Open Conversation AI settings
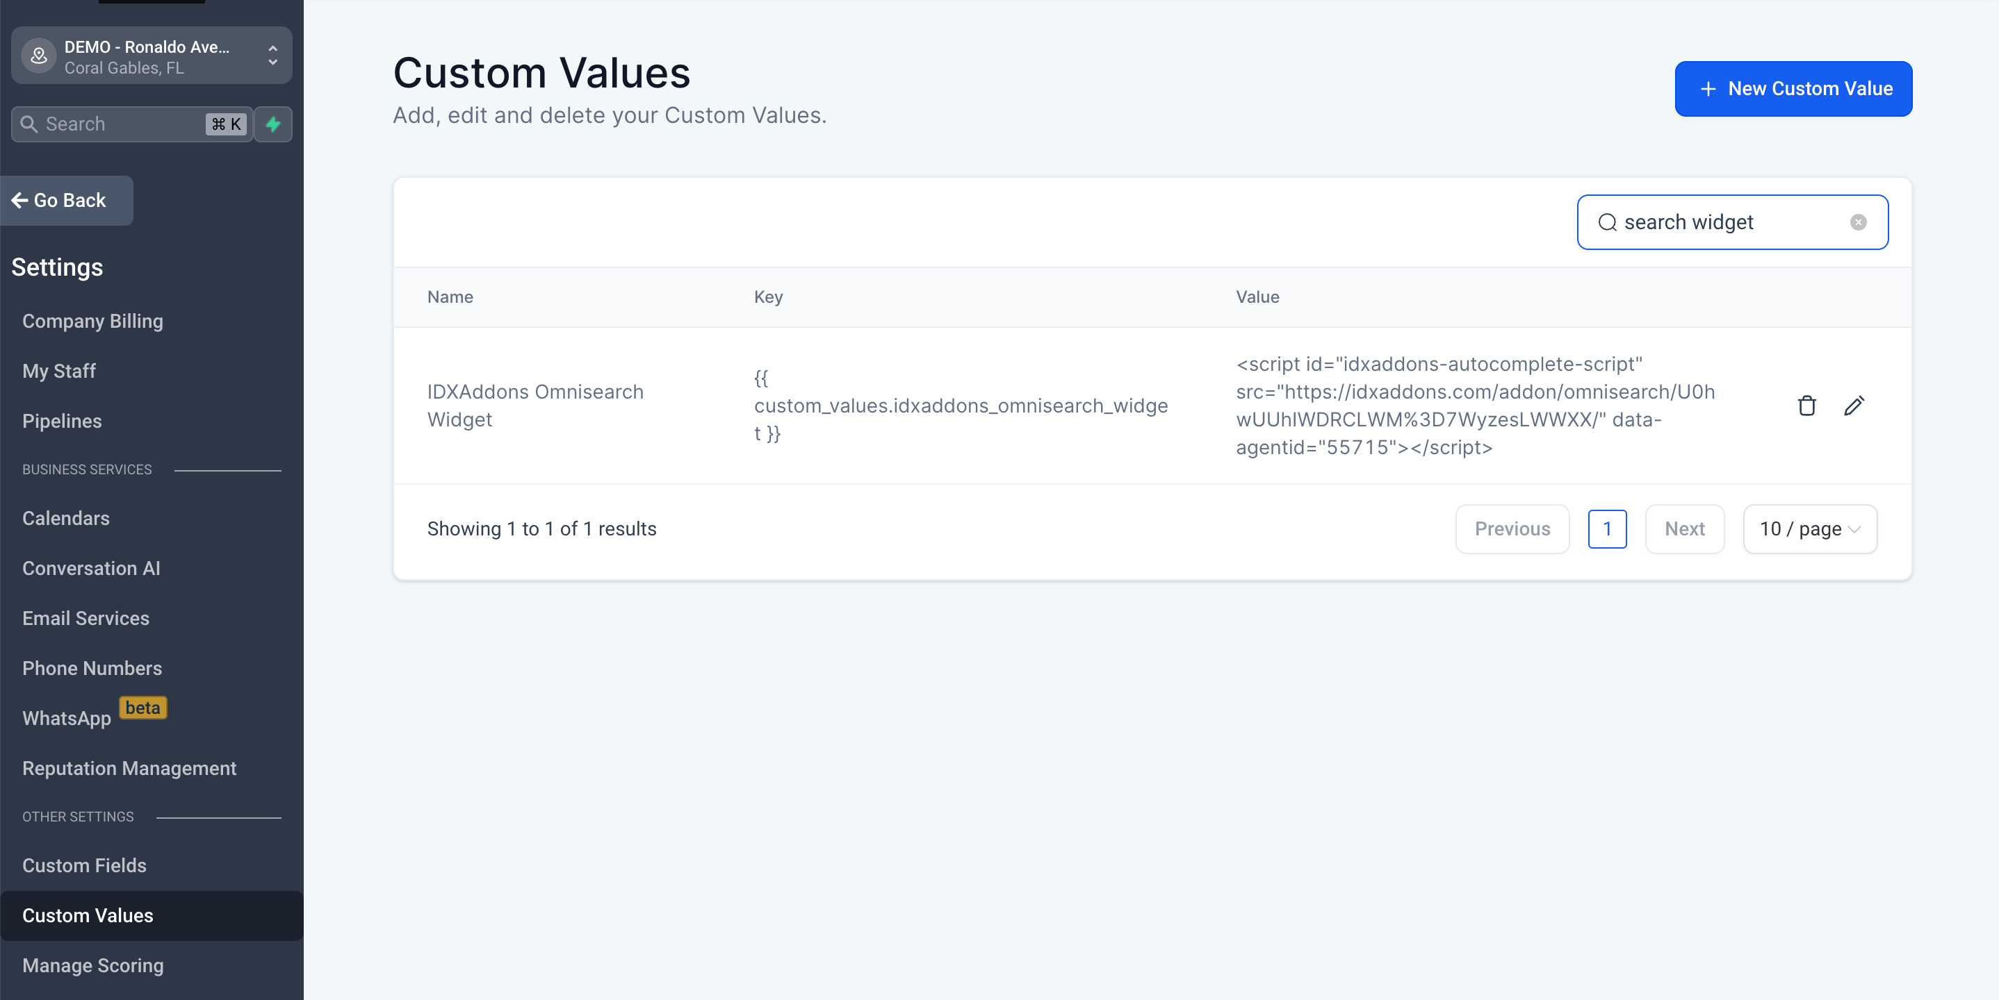Viewport: 1999px width, 1000px height. [91, 568]
